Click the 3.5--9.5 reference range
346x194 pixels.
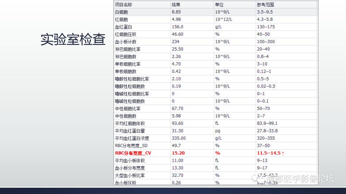[x=265, y=12]
